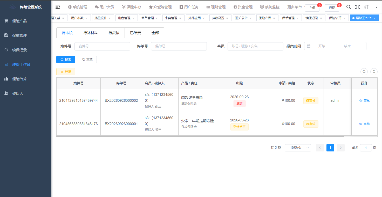The image size is (382, 197).
Task: Expand the user dropdown caret at top right
Action: [377, 7]
